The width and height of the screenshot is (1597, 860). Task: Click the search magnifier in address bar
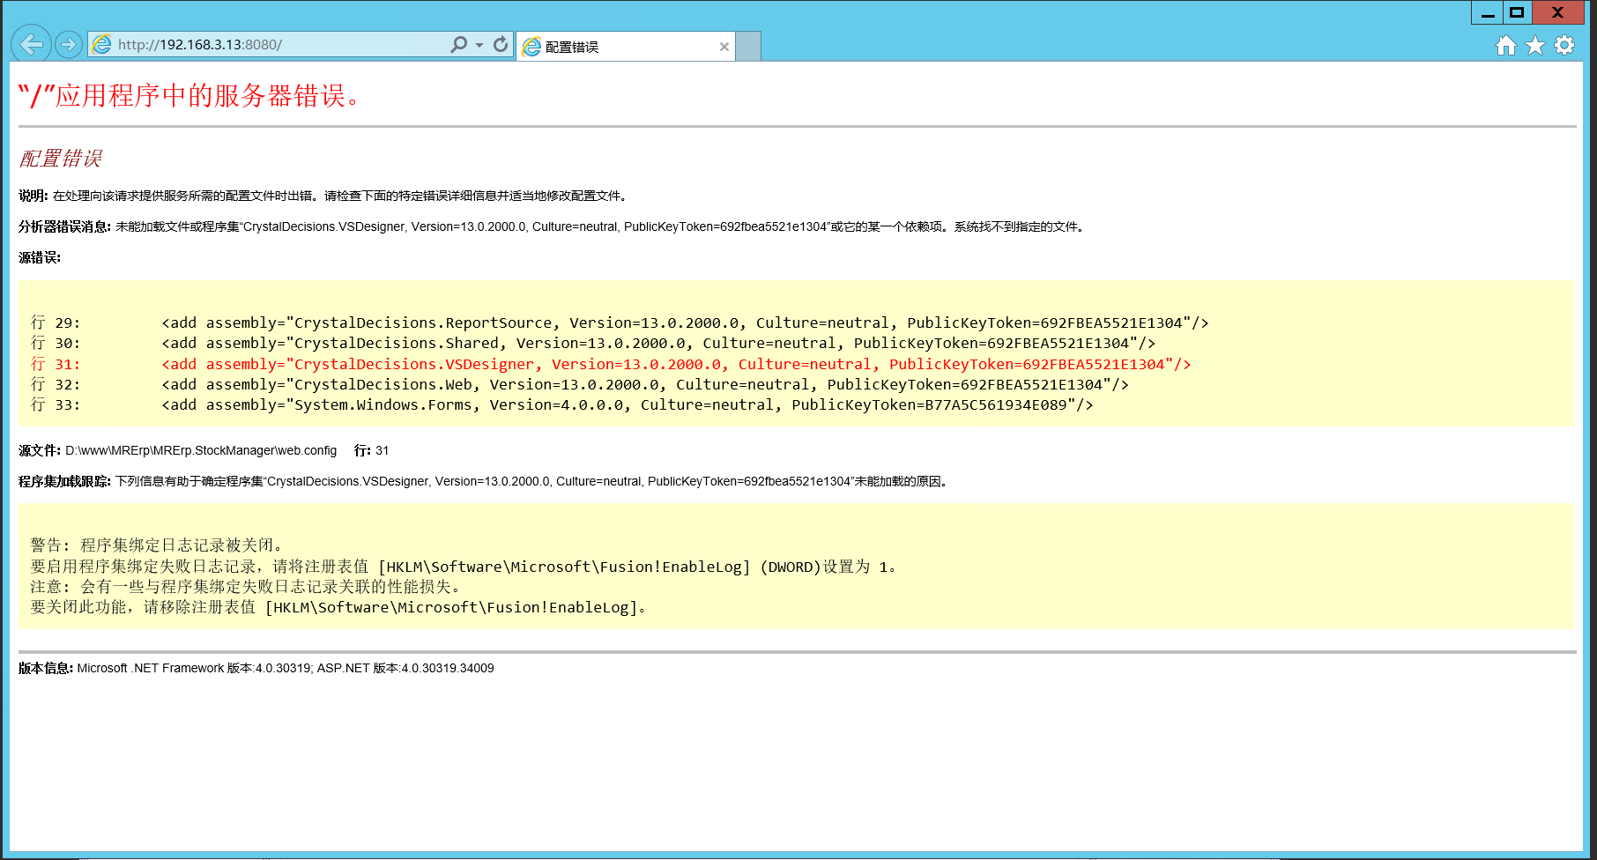458,44
